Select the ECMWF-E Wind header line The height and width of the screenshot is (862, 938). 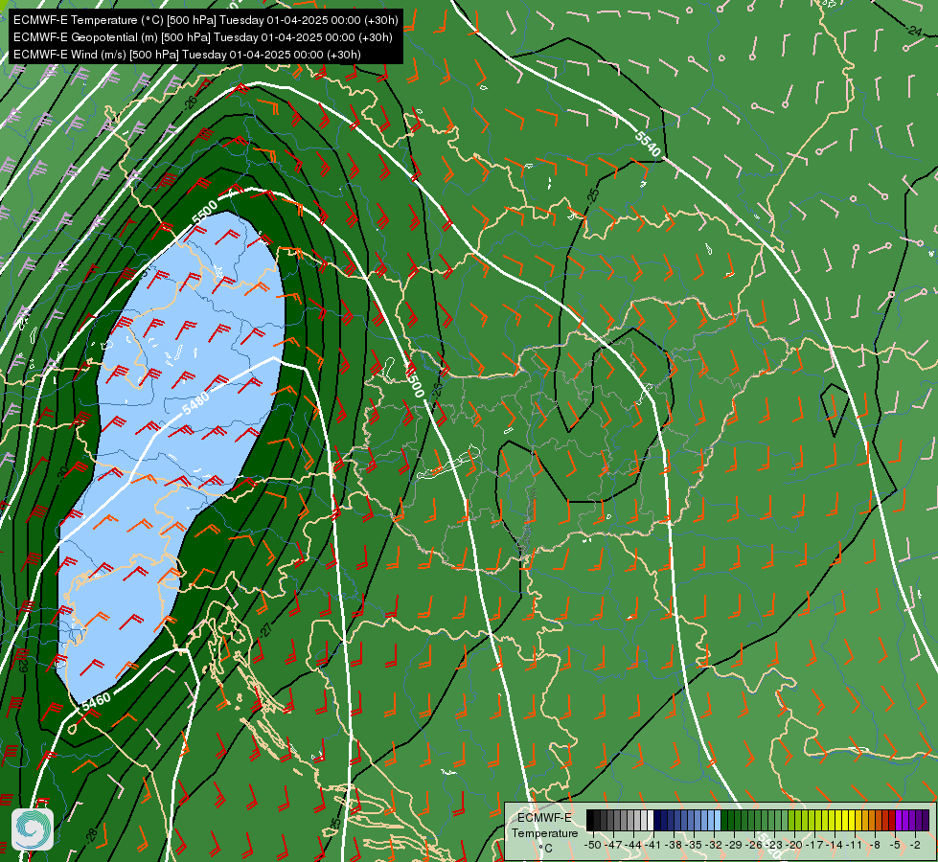187,55
